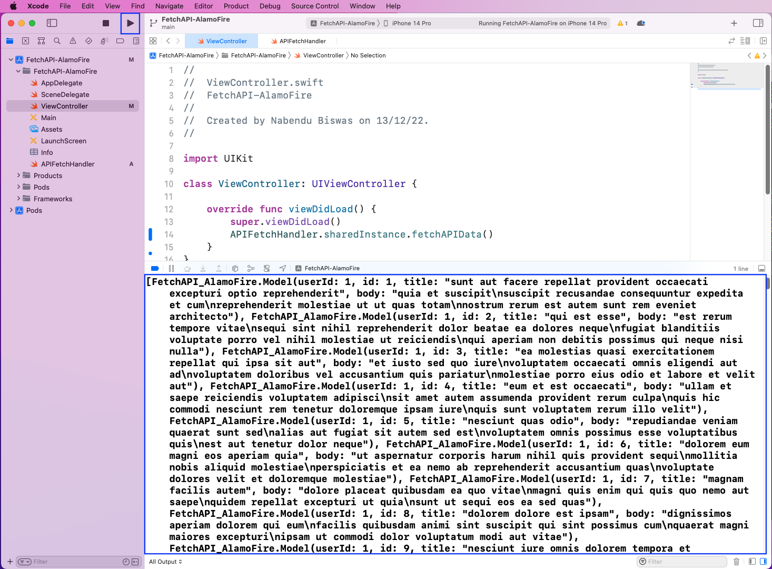Image resolution: width=772 pixels, height=569 pixels.
Task: Run the app with the play button
Action: pos(130,23)
